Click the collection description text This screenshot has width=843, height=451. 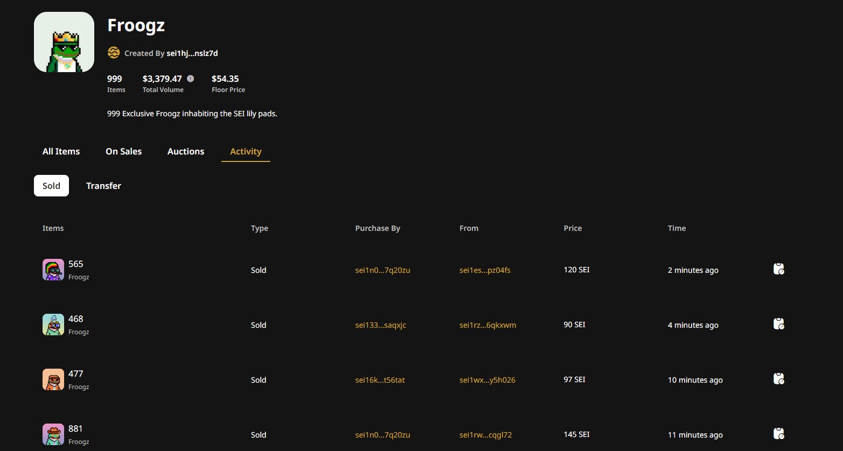tap(192, 114)
